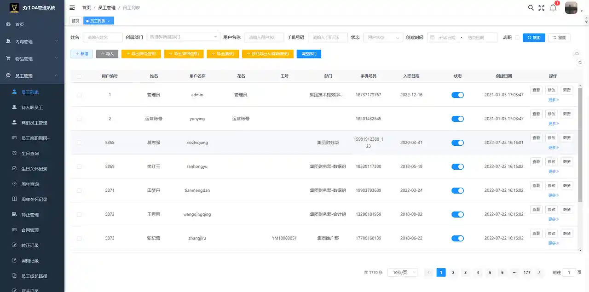Image resolution: width=589 pixels, height=292 pixels.
Task: Click 薪资 button in 张纪茹 row
Action: click(x=567, y=233)
